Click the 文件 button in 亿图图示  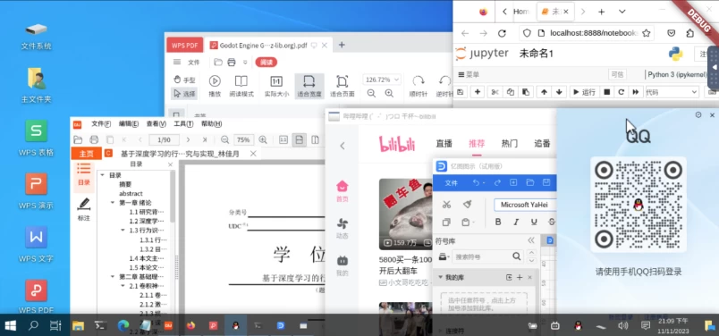click(x=452, y=183)
